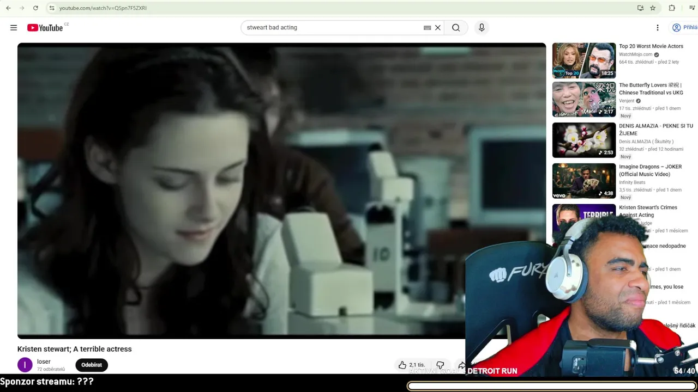Screen dimensions: 698x392
Task: Open 'DENIS ALMAZIA - PEKNE SI TU ŽIJEME' title
Action: pos(656,130)
